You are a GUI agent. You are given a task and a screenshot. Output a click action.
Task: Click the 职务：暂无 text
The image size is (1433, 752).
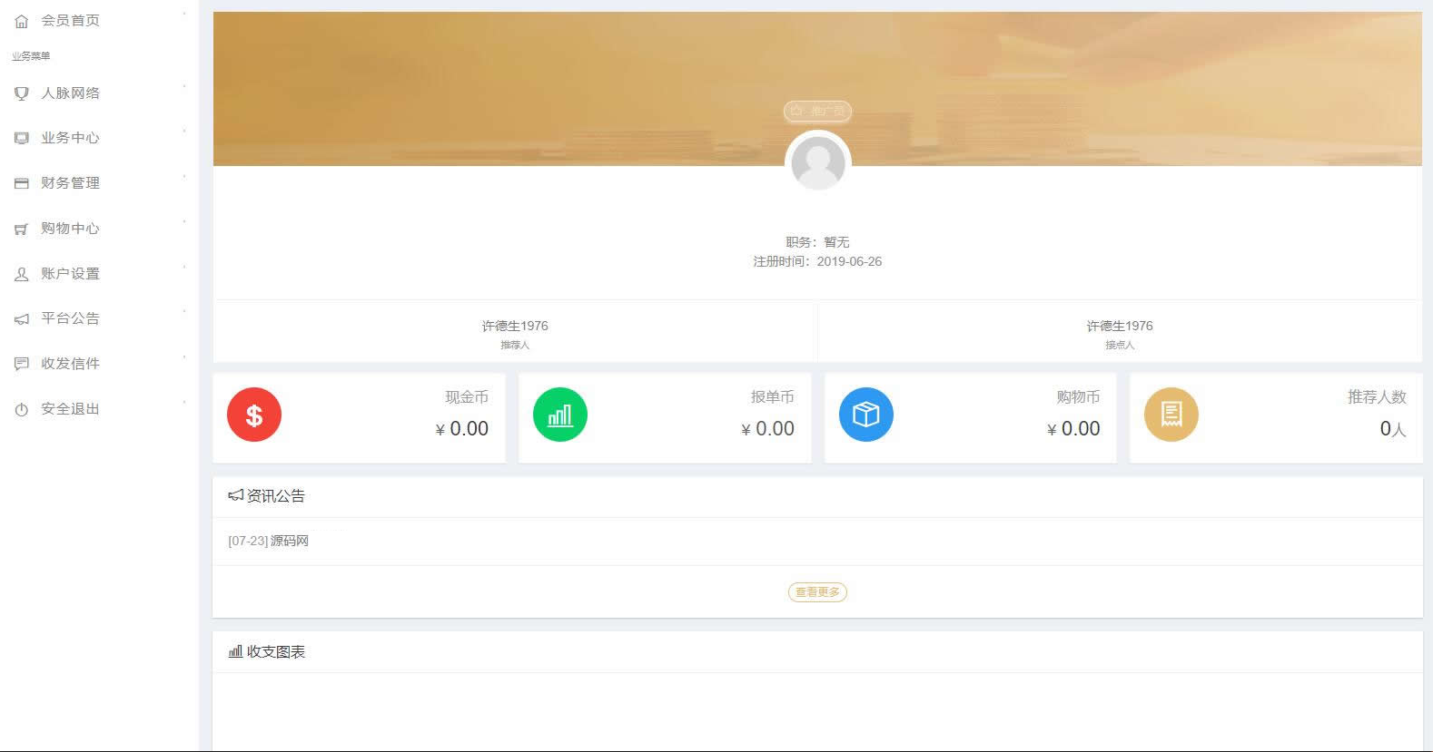tap(817, 242)
